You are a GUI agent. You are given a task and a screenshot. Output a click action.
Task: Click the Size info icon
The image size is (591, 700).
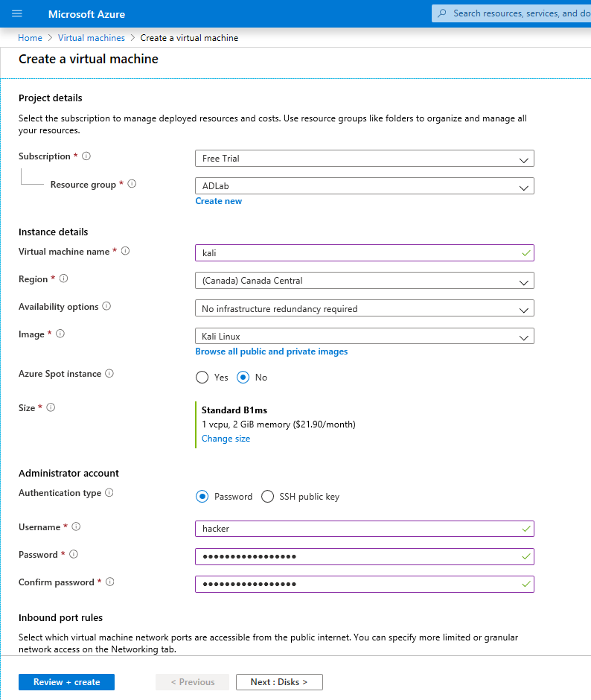coord(50,407)
